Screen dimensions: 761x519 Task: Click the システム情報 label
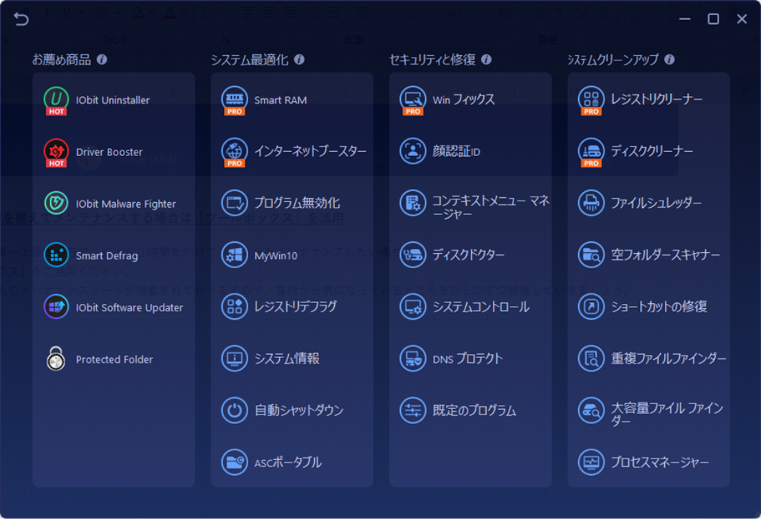287,358
